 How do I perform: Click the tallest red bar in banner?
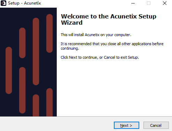click(36, 51)
